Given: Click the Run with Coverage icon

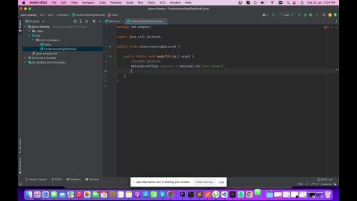Looking at the screenshot, I should click(x=311, y=15).
